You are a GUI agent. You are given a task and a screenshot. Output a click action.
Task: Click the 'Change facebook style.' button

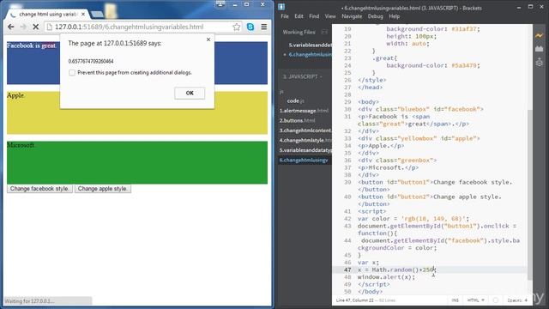[x=39, y=189]
